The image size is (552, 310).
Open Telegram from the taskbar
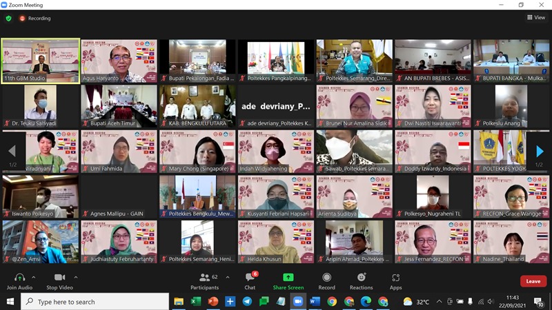point(247,302)
